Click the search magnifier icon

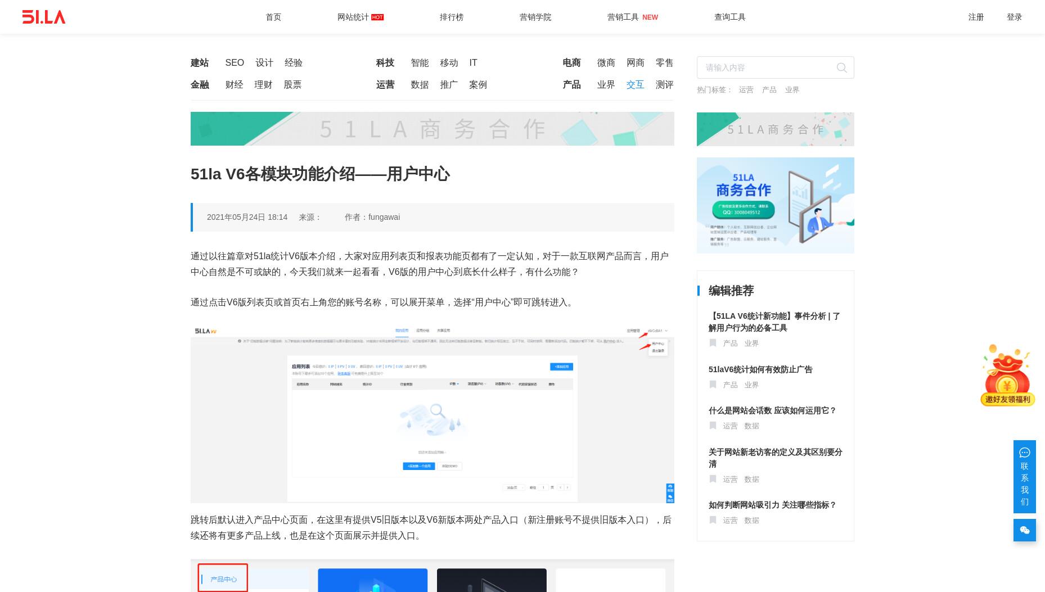point(841,67)
